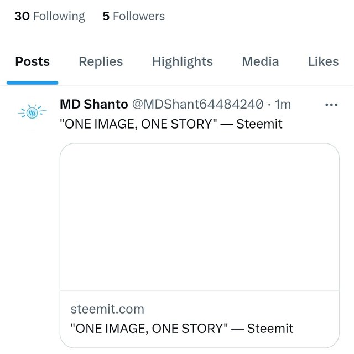Viewport: 354px width, 354px height.
Task: Open the tweet text "ONE IMAGE, ONE STORY"
Action: pos(138,124)
